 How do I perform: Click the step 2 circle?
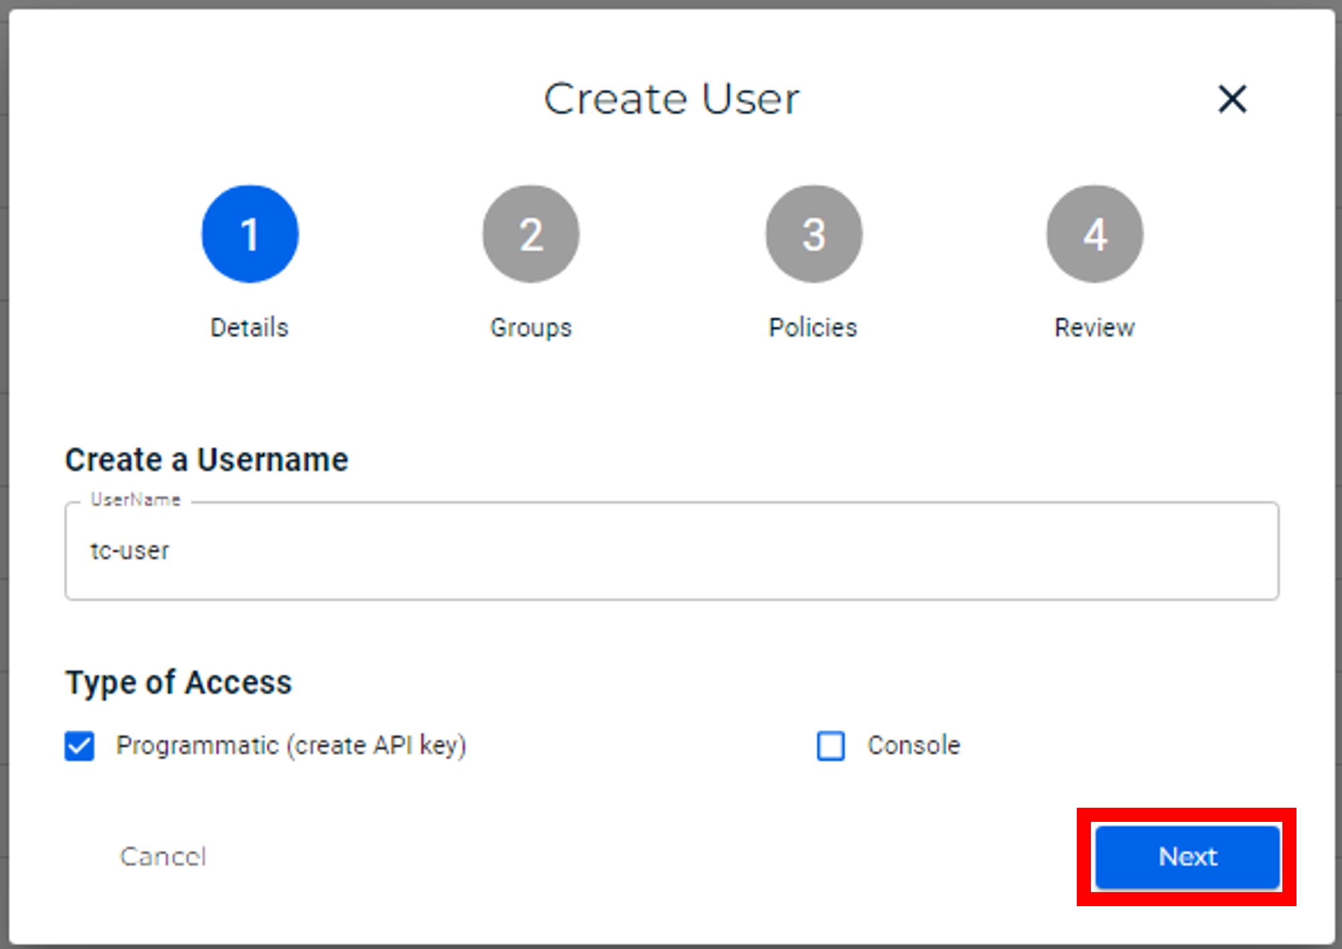coord(531,234)
